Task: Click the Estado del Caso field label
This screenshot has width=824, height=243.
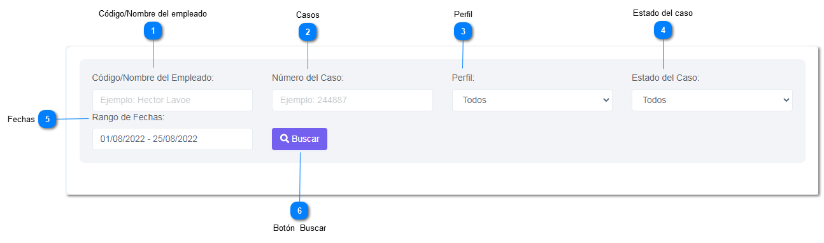Action: tap(665, 78)
